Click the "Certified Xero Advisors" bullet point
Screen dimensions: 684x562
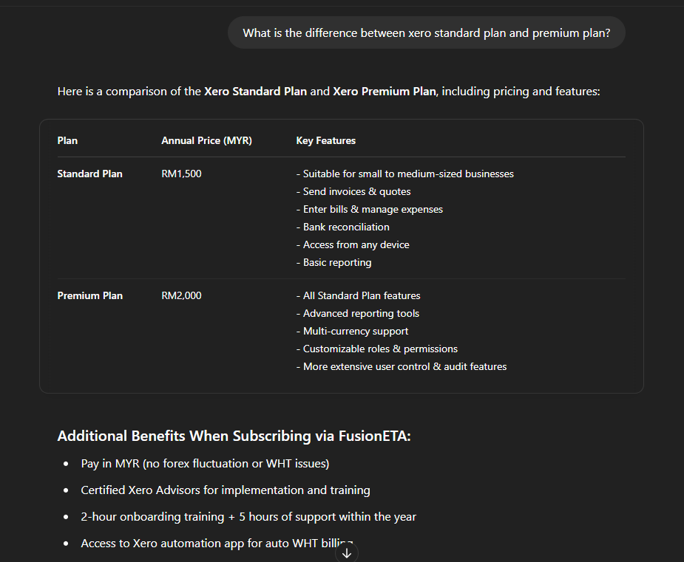coord(226,490)
